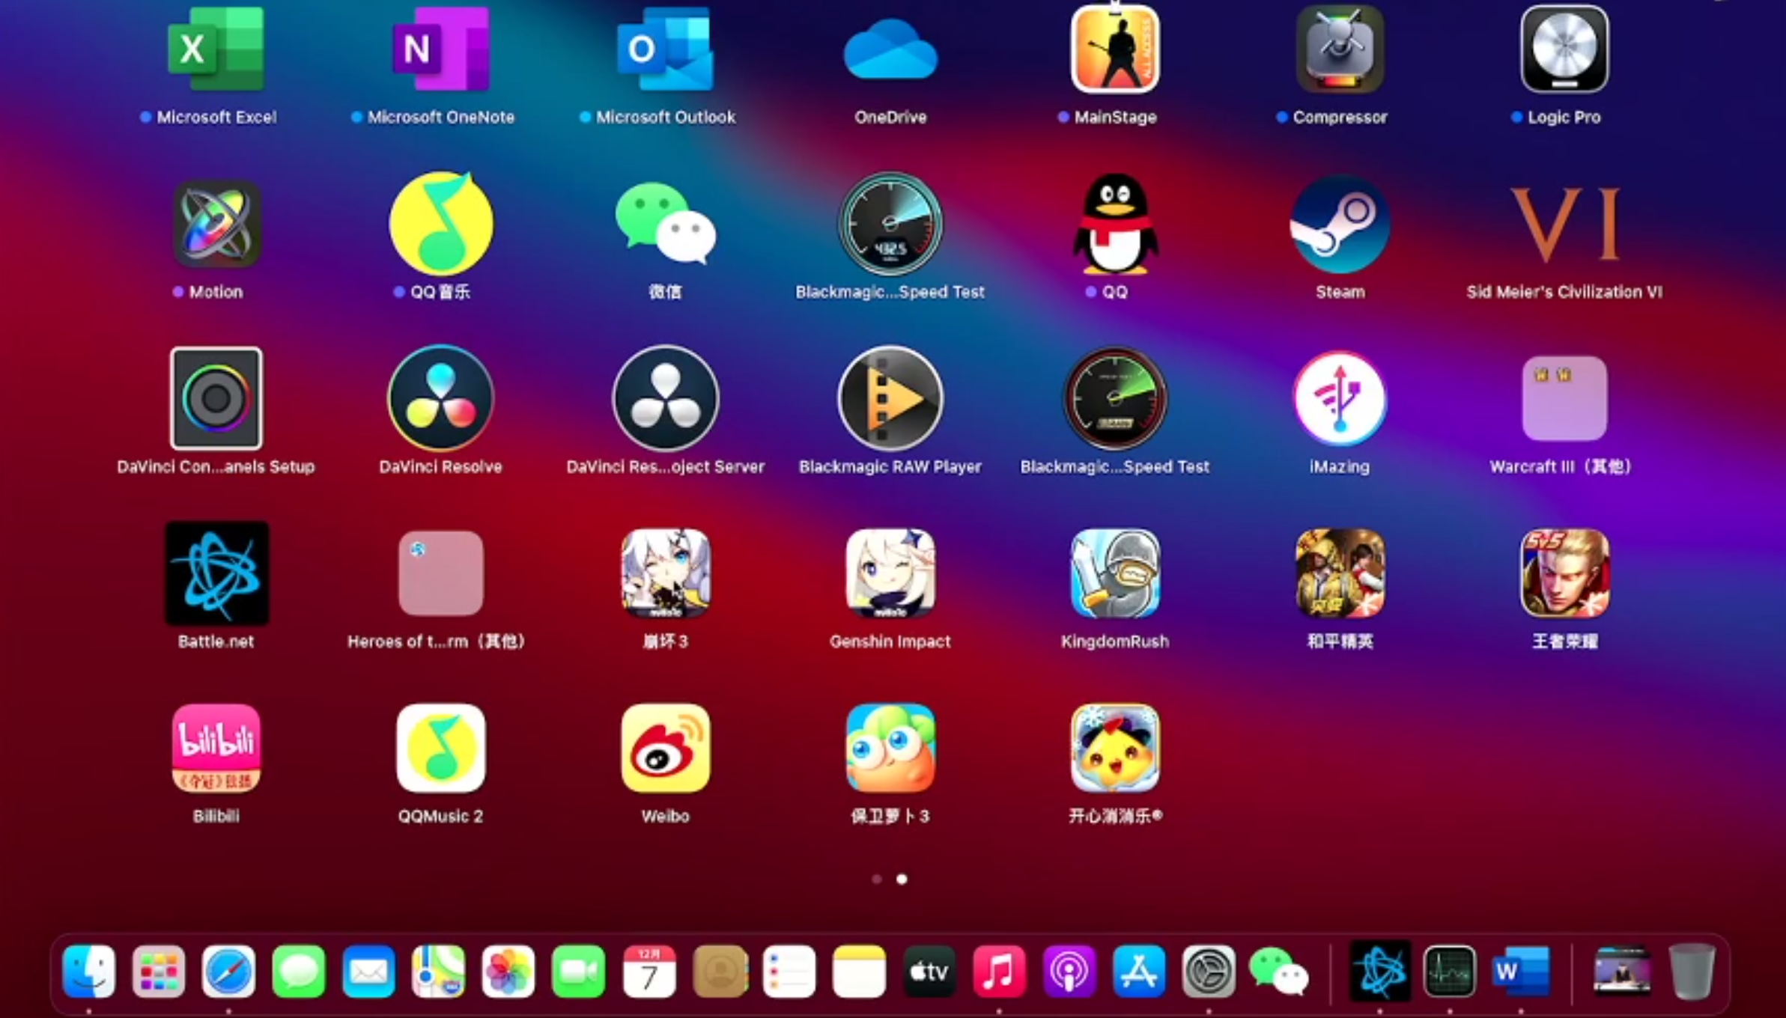Open Safari in the Dock
Screen dimensions: 1786x1018
228,972
